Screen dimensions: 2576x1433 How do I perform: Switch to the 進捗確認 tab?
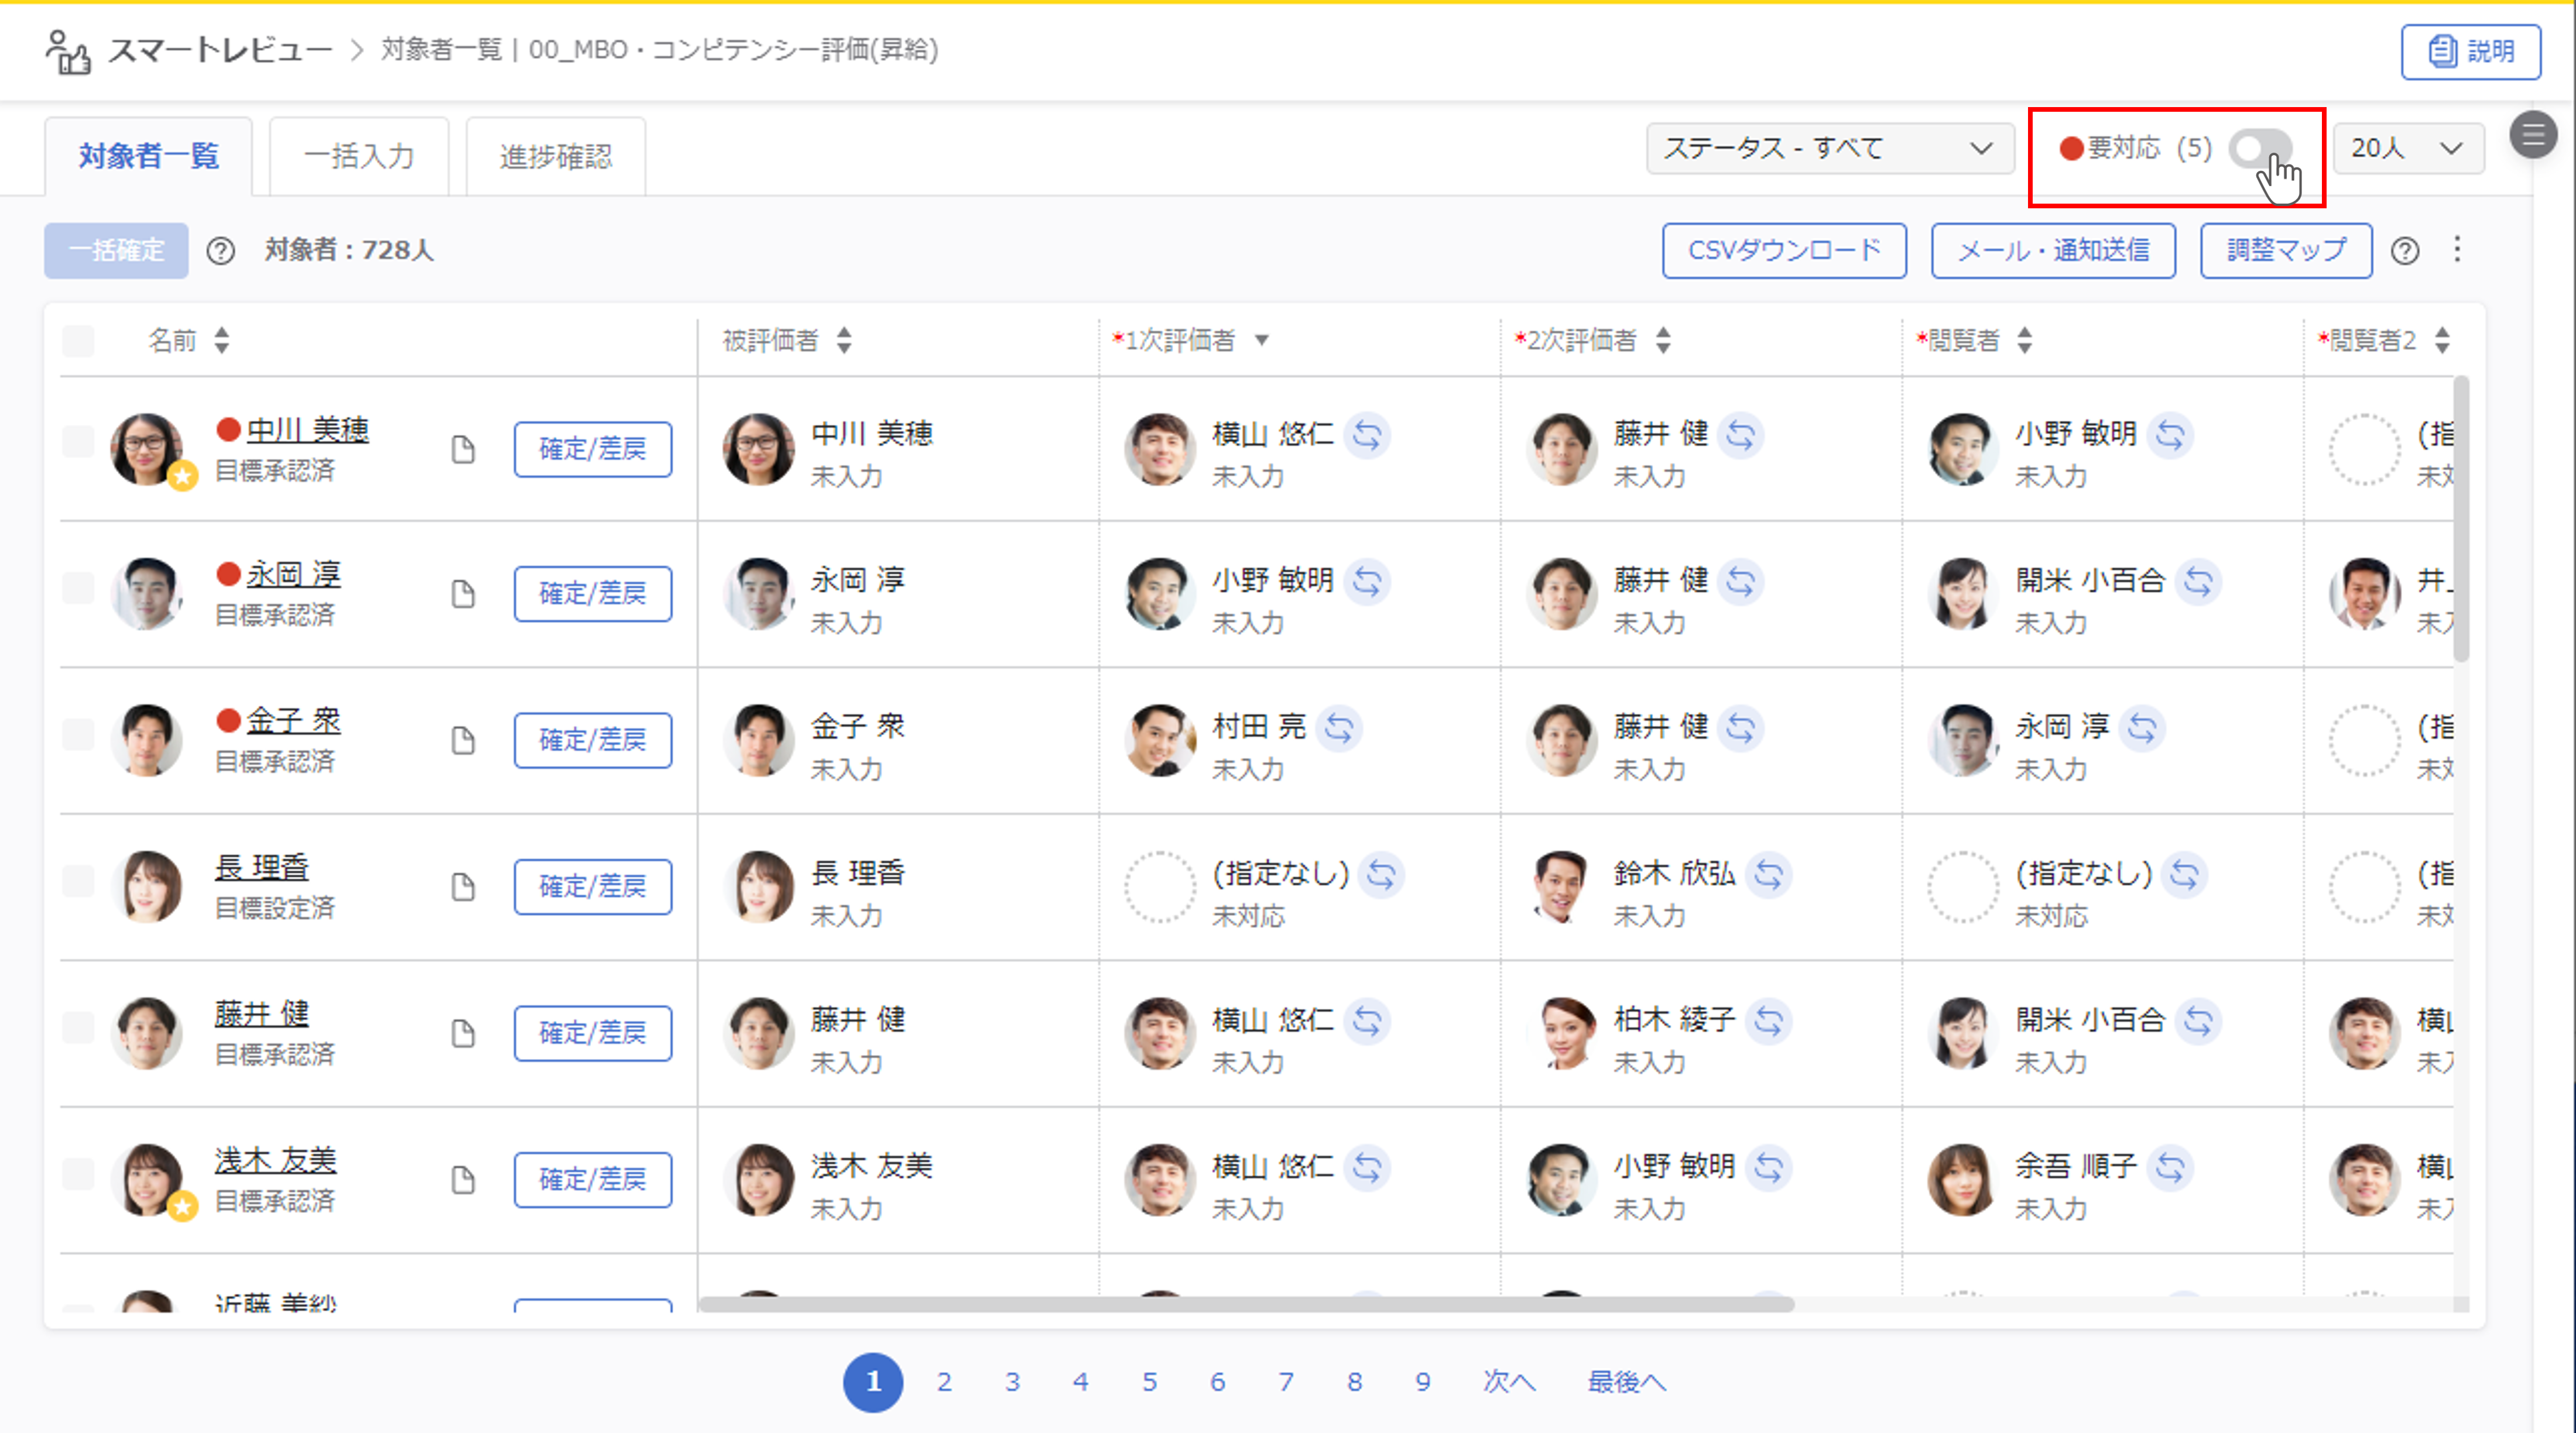pos(555,156)
